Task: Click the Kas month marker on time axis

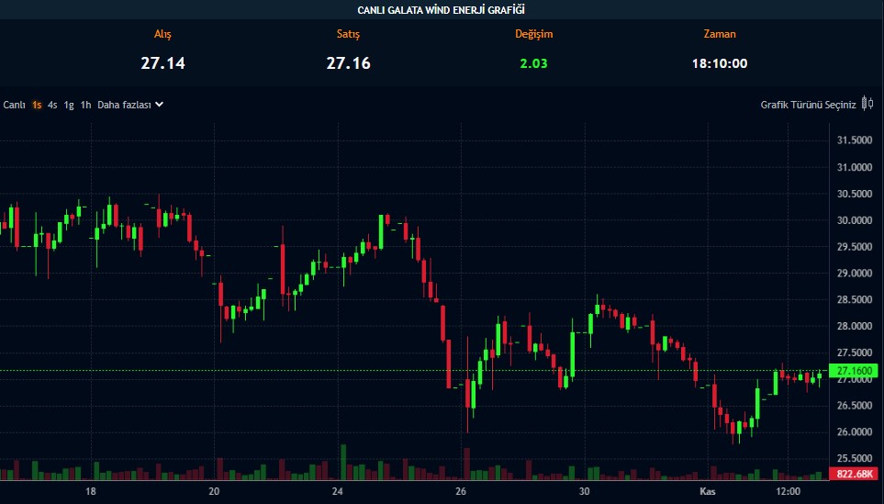Action: click(x=708, y=492)
